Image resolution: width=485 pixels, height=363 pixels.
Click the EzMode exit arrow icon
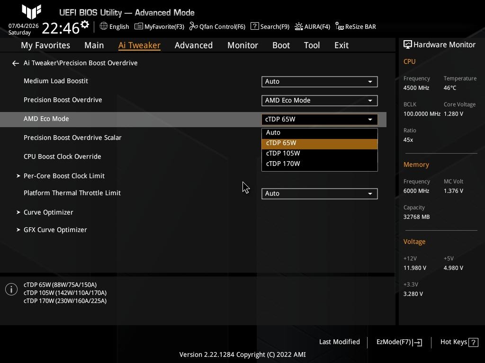pyautogui.click(x=417, y=342)
